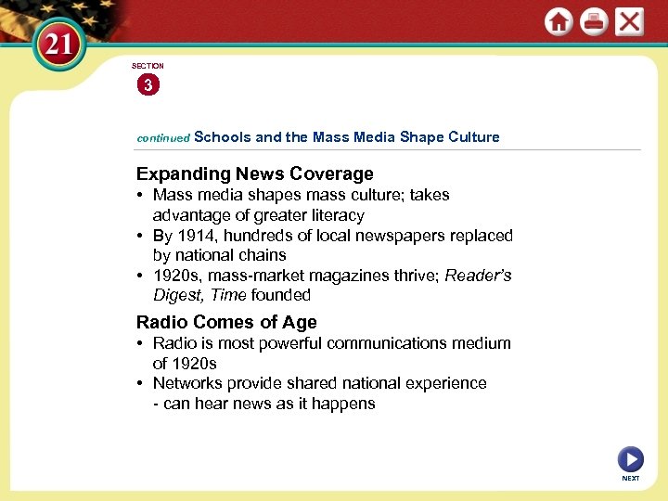
Task: Click bullet 'Networks provide shared national experience'
Action: tap(319, 383)
